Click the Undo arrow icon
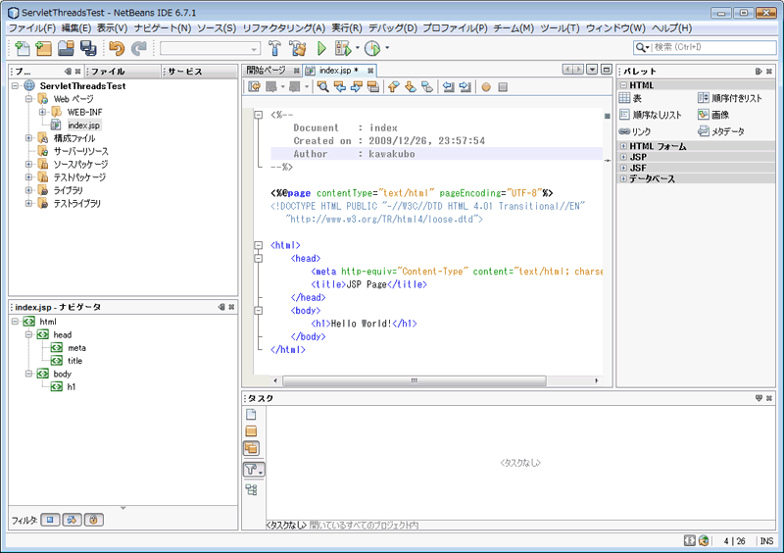The height and width of the screenshot is (553, 784). [117, 48]
